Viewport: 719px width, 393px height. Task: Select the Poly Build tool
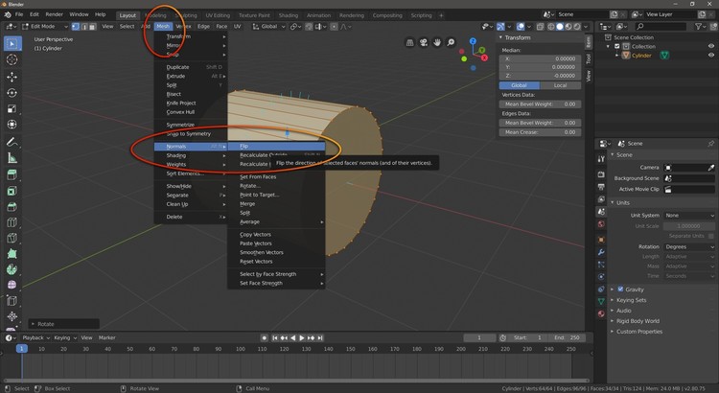12,254
